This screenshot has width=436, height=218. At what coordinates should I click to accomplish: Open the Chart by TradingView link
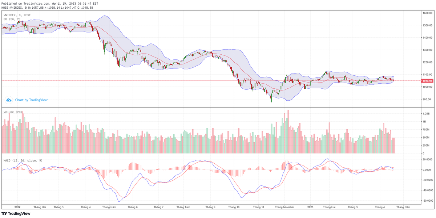(x=31, y=100)
